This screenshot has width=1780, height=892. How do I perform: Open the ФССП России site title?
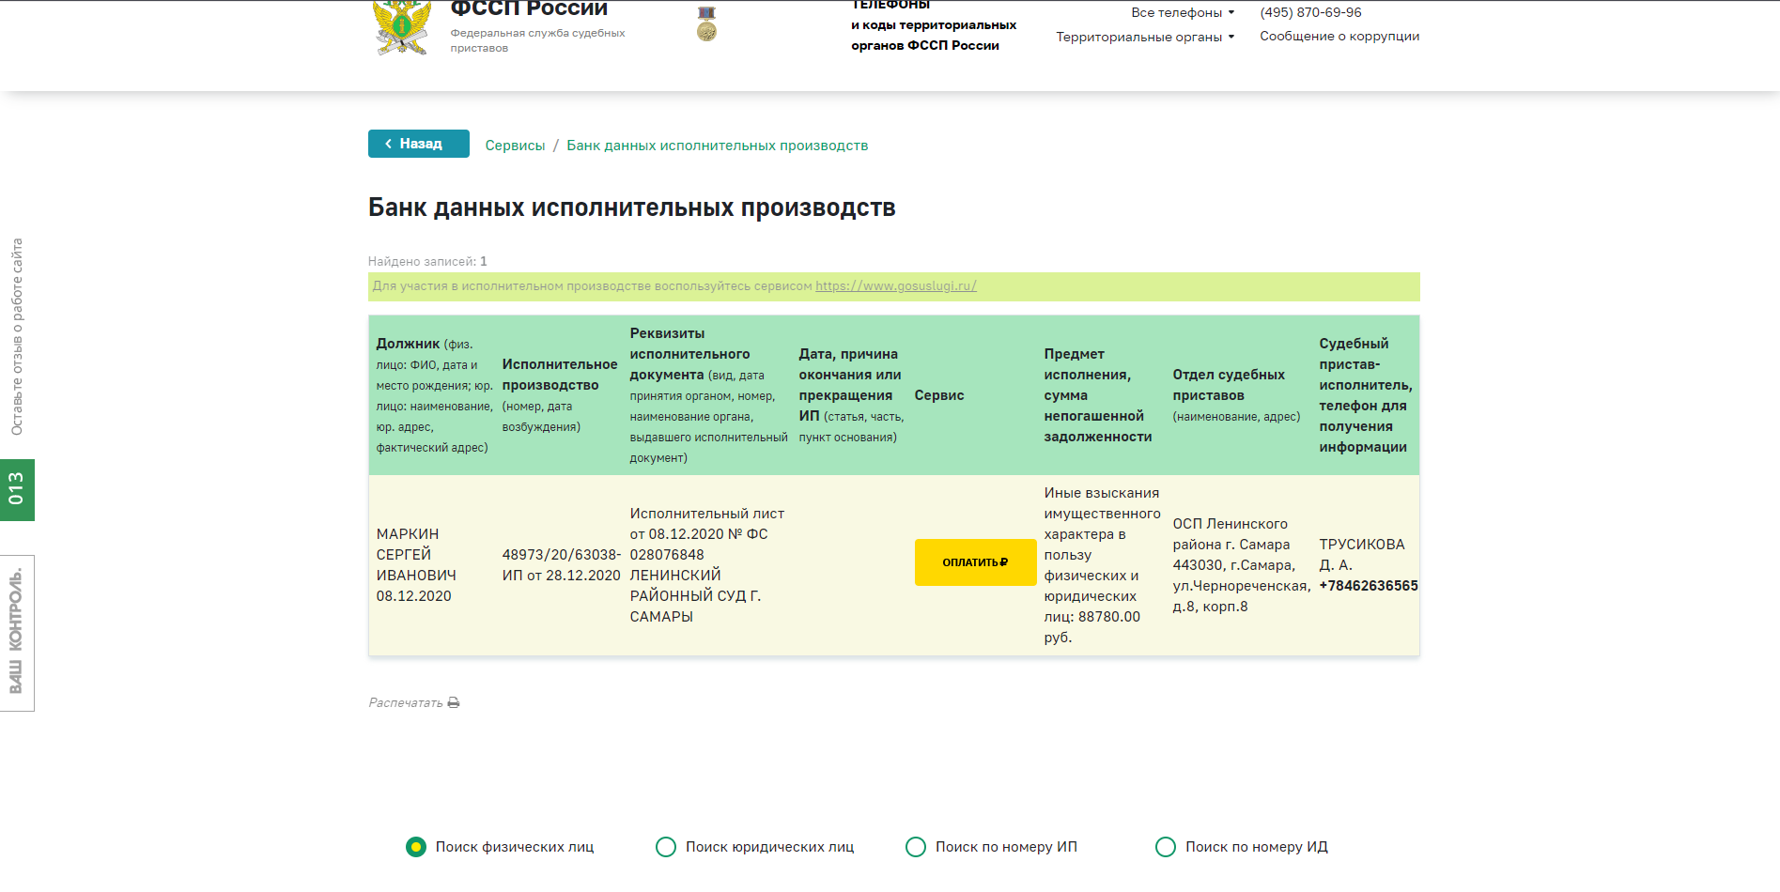[529, 8]
